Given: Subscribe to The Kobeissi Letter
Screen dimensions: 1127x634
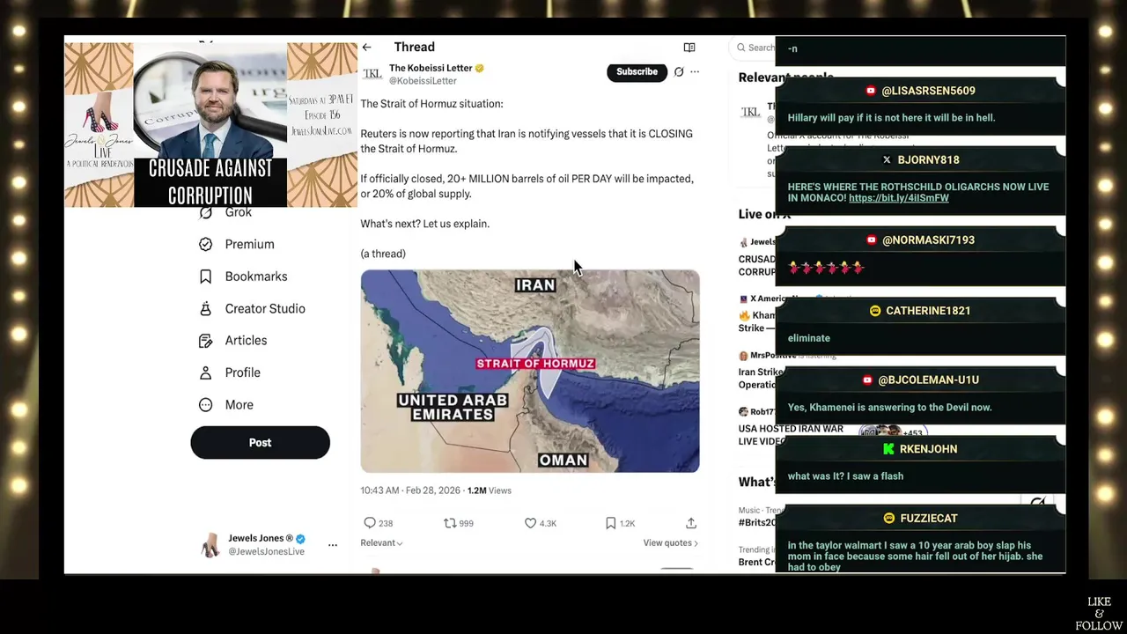Looking at the screenshot, I should (x=637, y=72).
